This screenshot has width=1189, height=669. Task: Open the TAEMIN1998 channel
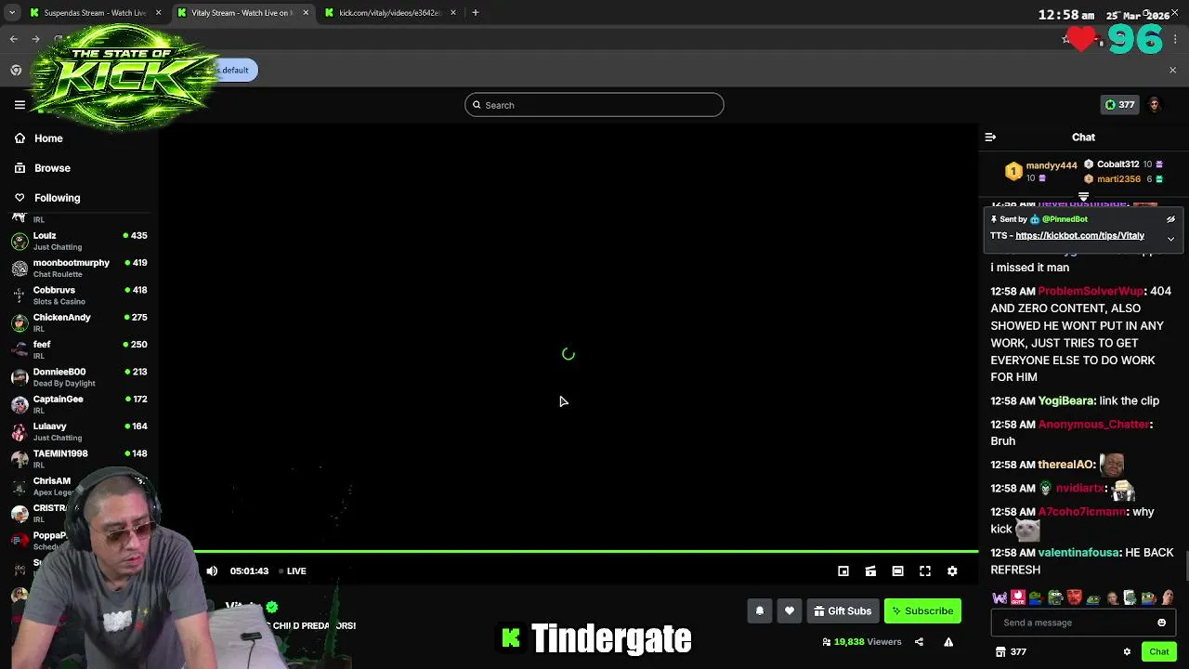79,458
